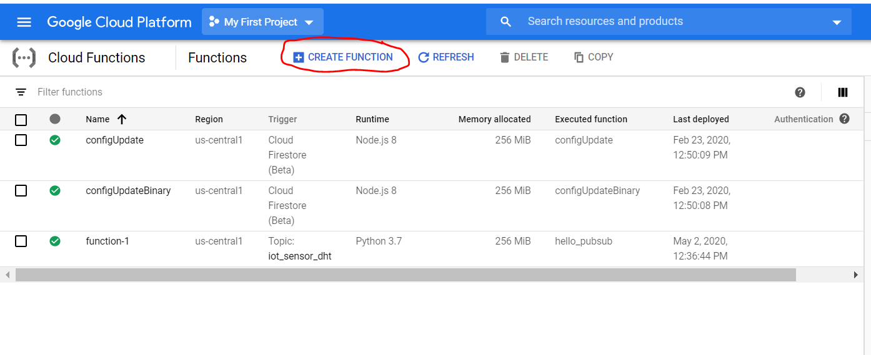The image size is (871, 355).
Task: Click the Authentication help icon
Action: [844, 119]
